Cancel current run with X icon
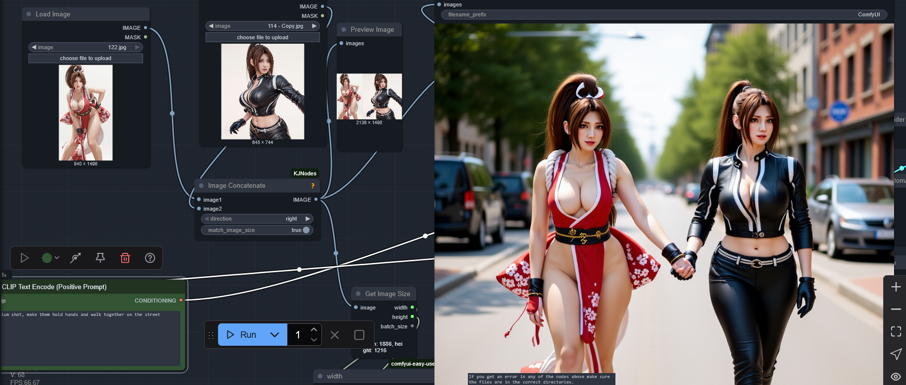Viewport: 906px width, 385px height. 335,335
